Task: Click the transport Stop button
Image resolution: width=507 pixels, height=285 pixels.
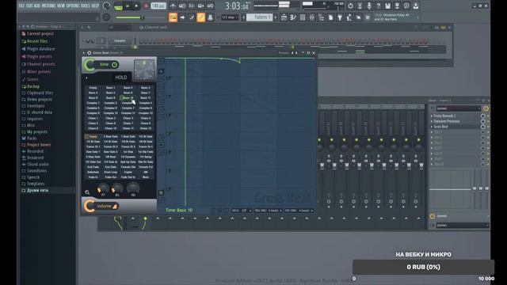Action: point(136,6)
